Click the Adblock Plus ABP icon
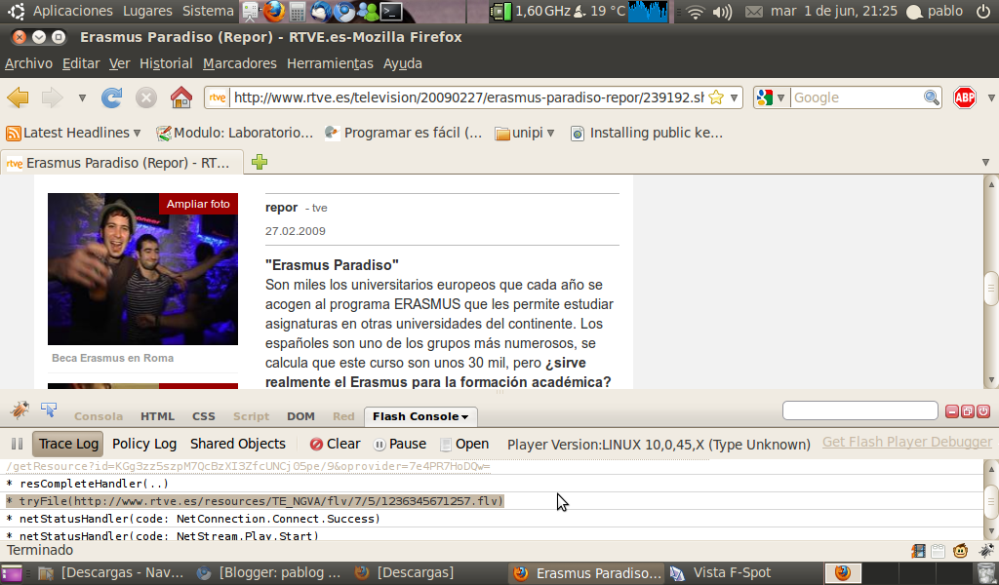 [x=965, y=97]
